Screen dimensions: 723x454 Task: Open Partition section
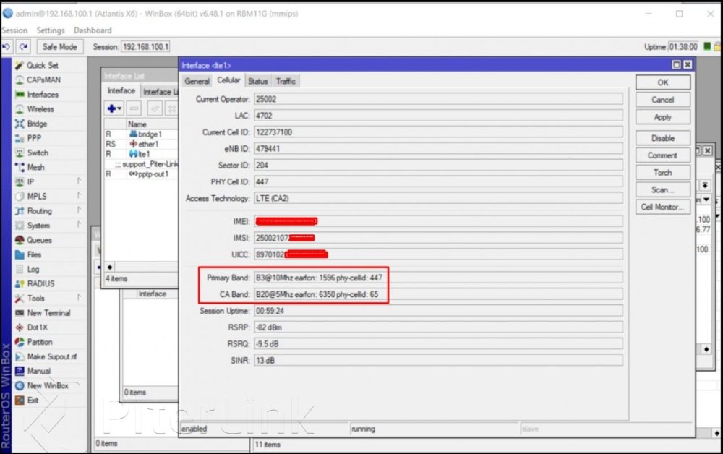tap(40, 342)
